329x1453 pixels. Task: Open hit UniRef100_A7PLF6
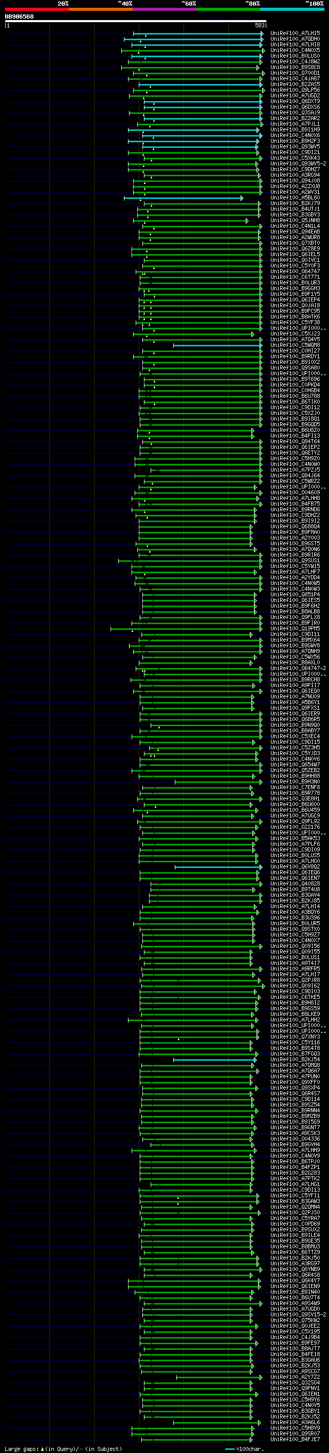point(295,844)
